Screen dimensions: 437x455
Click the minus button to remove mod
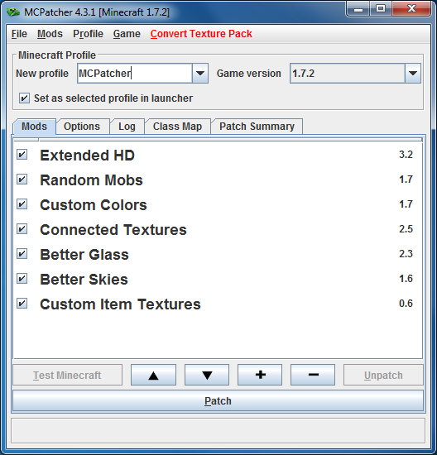pos(313,375)
